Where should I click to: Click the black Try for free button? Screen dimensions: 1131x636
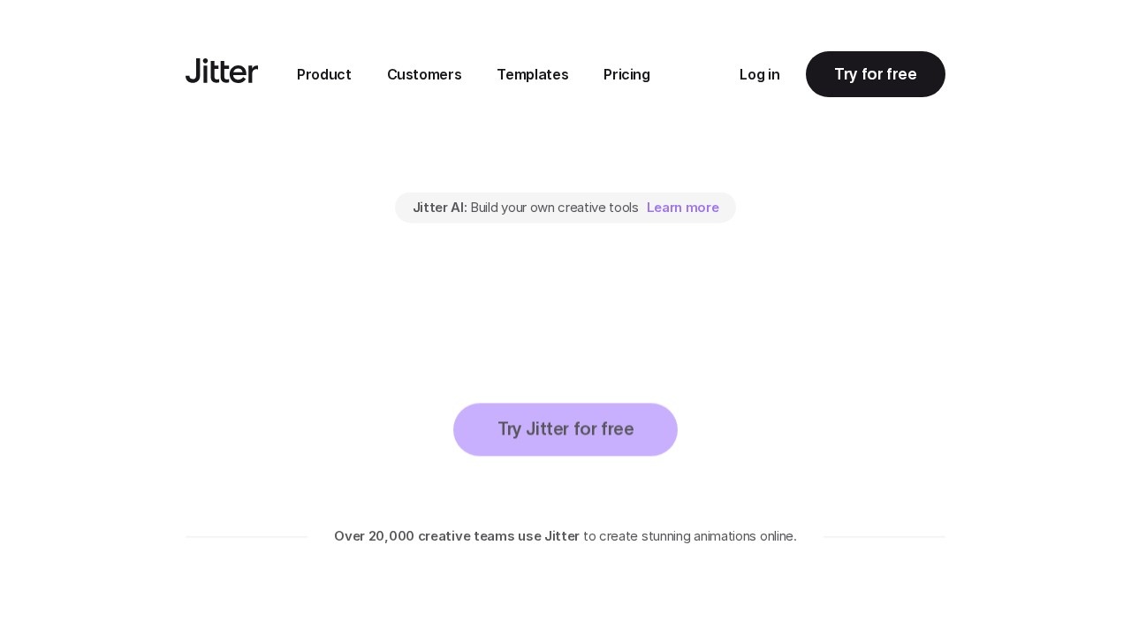pyautogui.click(x=876, y=74)
